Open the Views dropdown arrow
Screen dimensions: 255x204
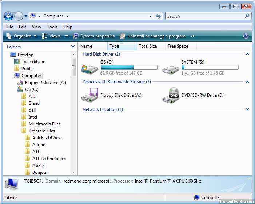point(67,36)
